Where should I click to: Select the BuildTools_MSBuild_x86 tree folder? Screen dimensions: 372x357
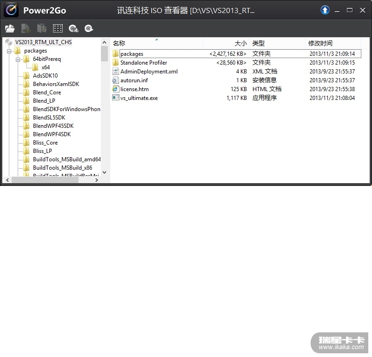click(62, 168)
